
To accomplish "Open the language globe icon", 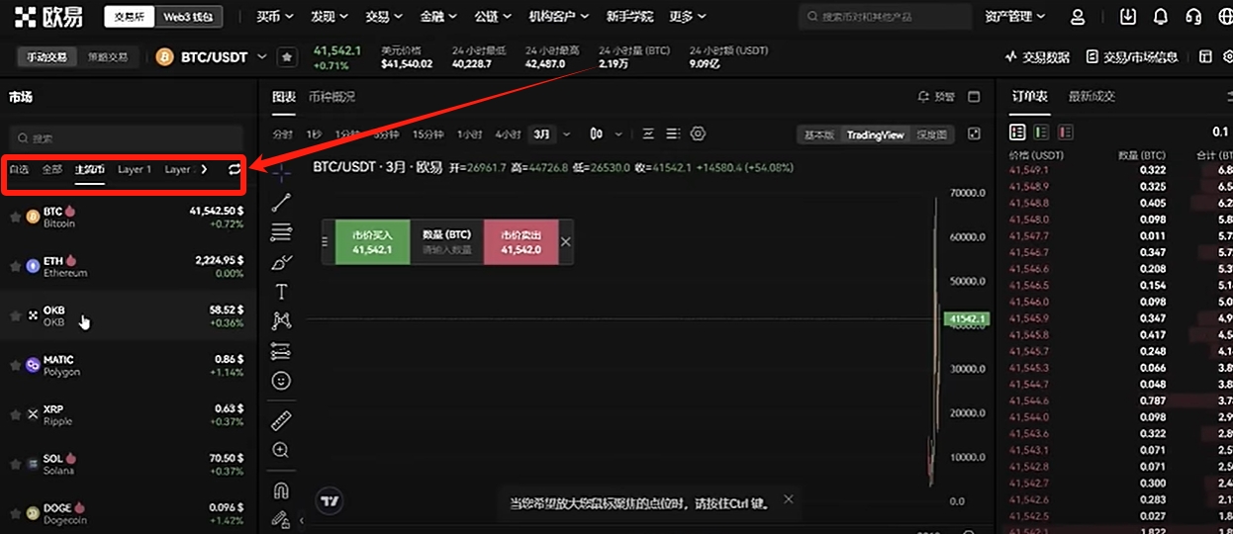I will click(1225, 17).
